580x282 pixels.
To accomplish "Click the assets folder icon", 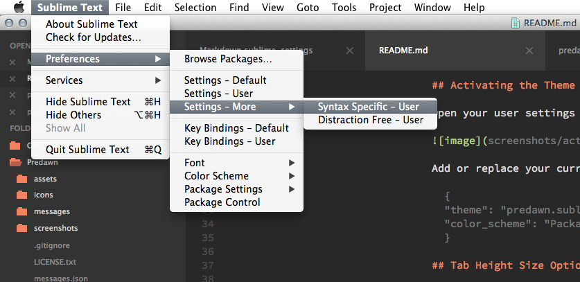I will 21,179.
